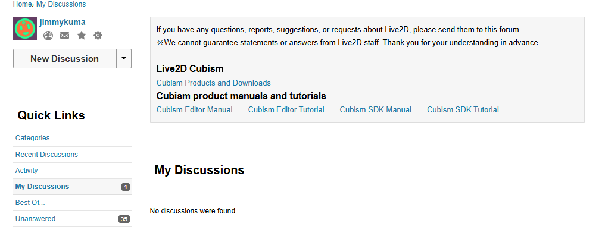This screenshot has height=236, width=602.
Task: Open bookmarks star icon under username
Action: coord(82,36)
